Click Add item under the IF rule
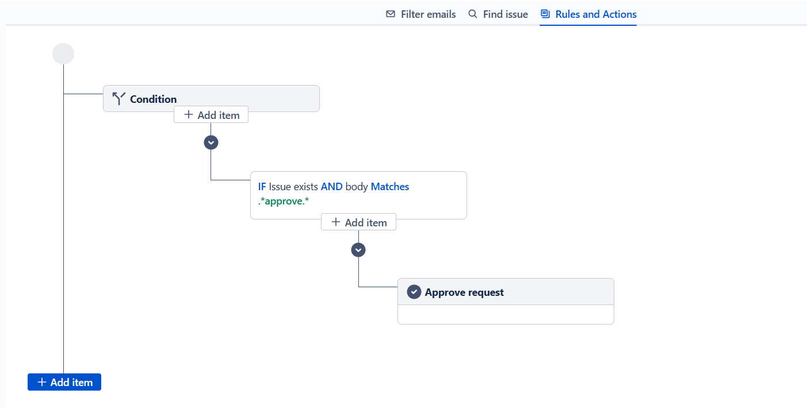The height and width of the screenshot is (409, 807). tap(358, 222)
